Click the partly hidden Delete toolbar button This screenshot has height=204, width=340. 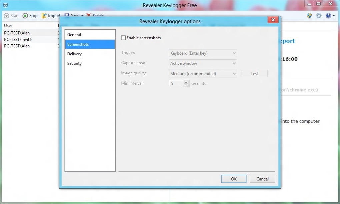coord(95,15)
